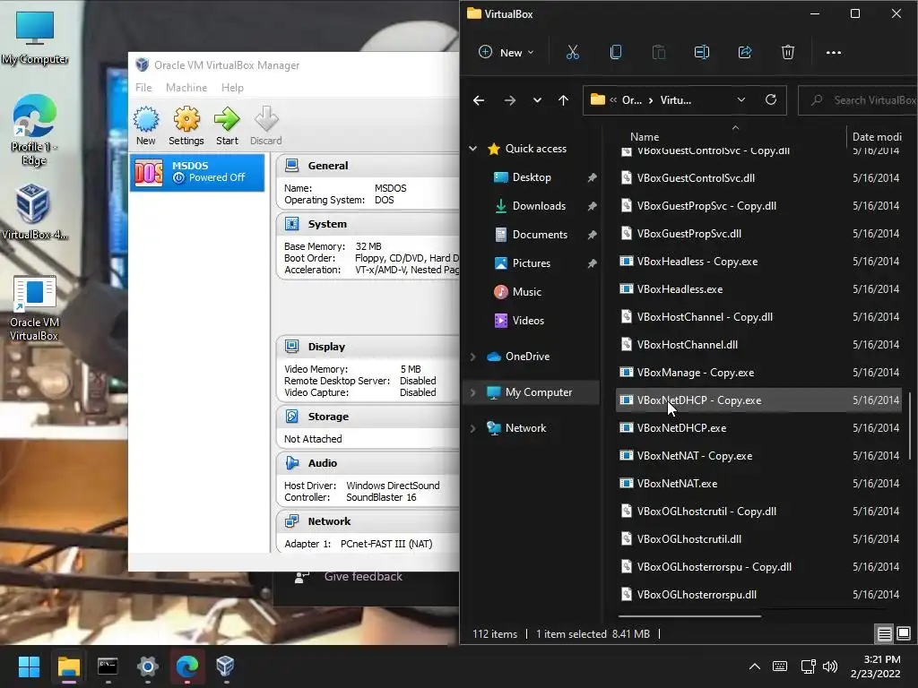Click the Cut scissors icon in Explorer
This screenshot has height=688, width=918.
tap(573, 52)
